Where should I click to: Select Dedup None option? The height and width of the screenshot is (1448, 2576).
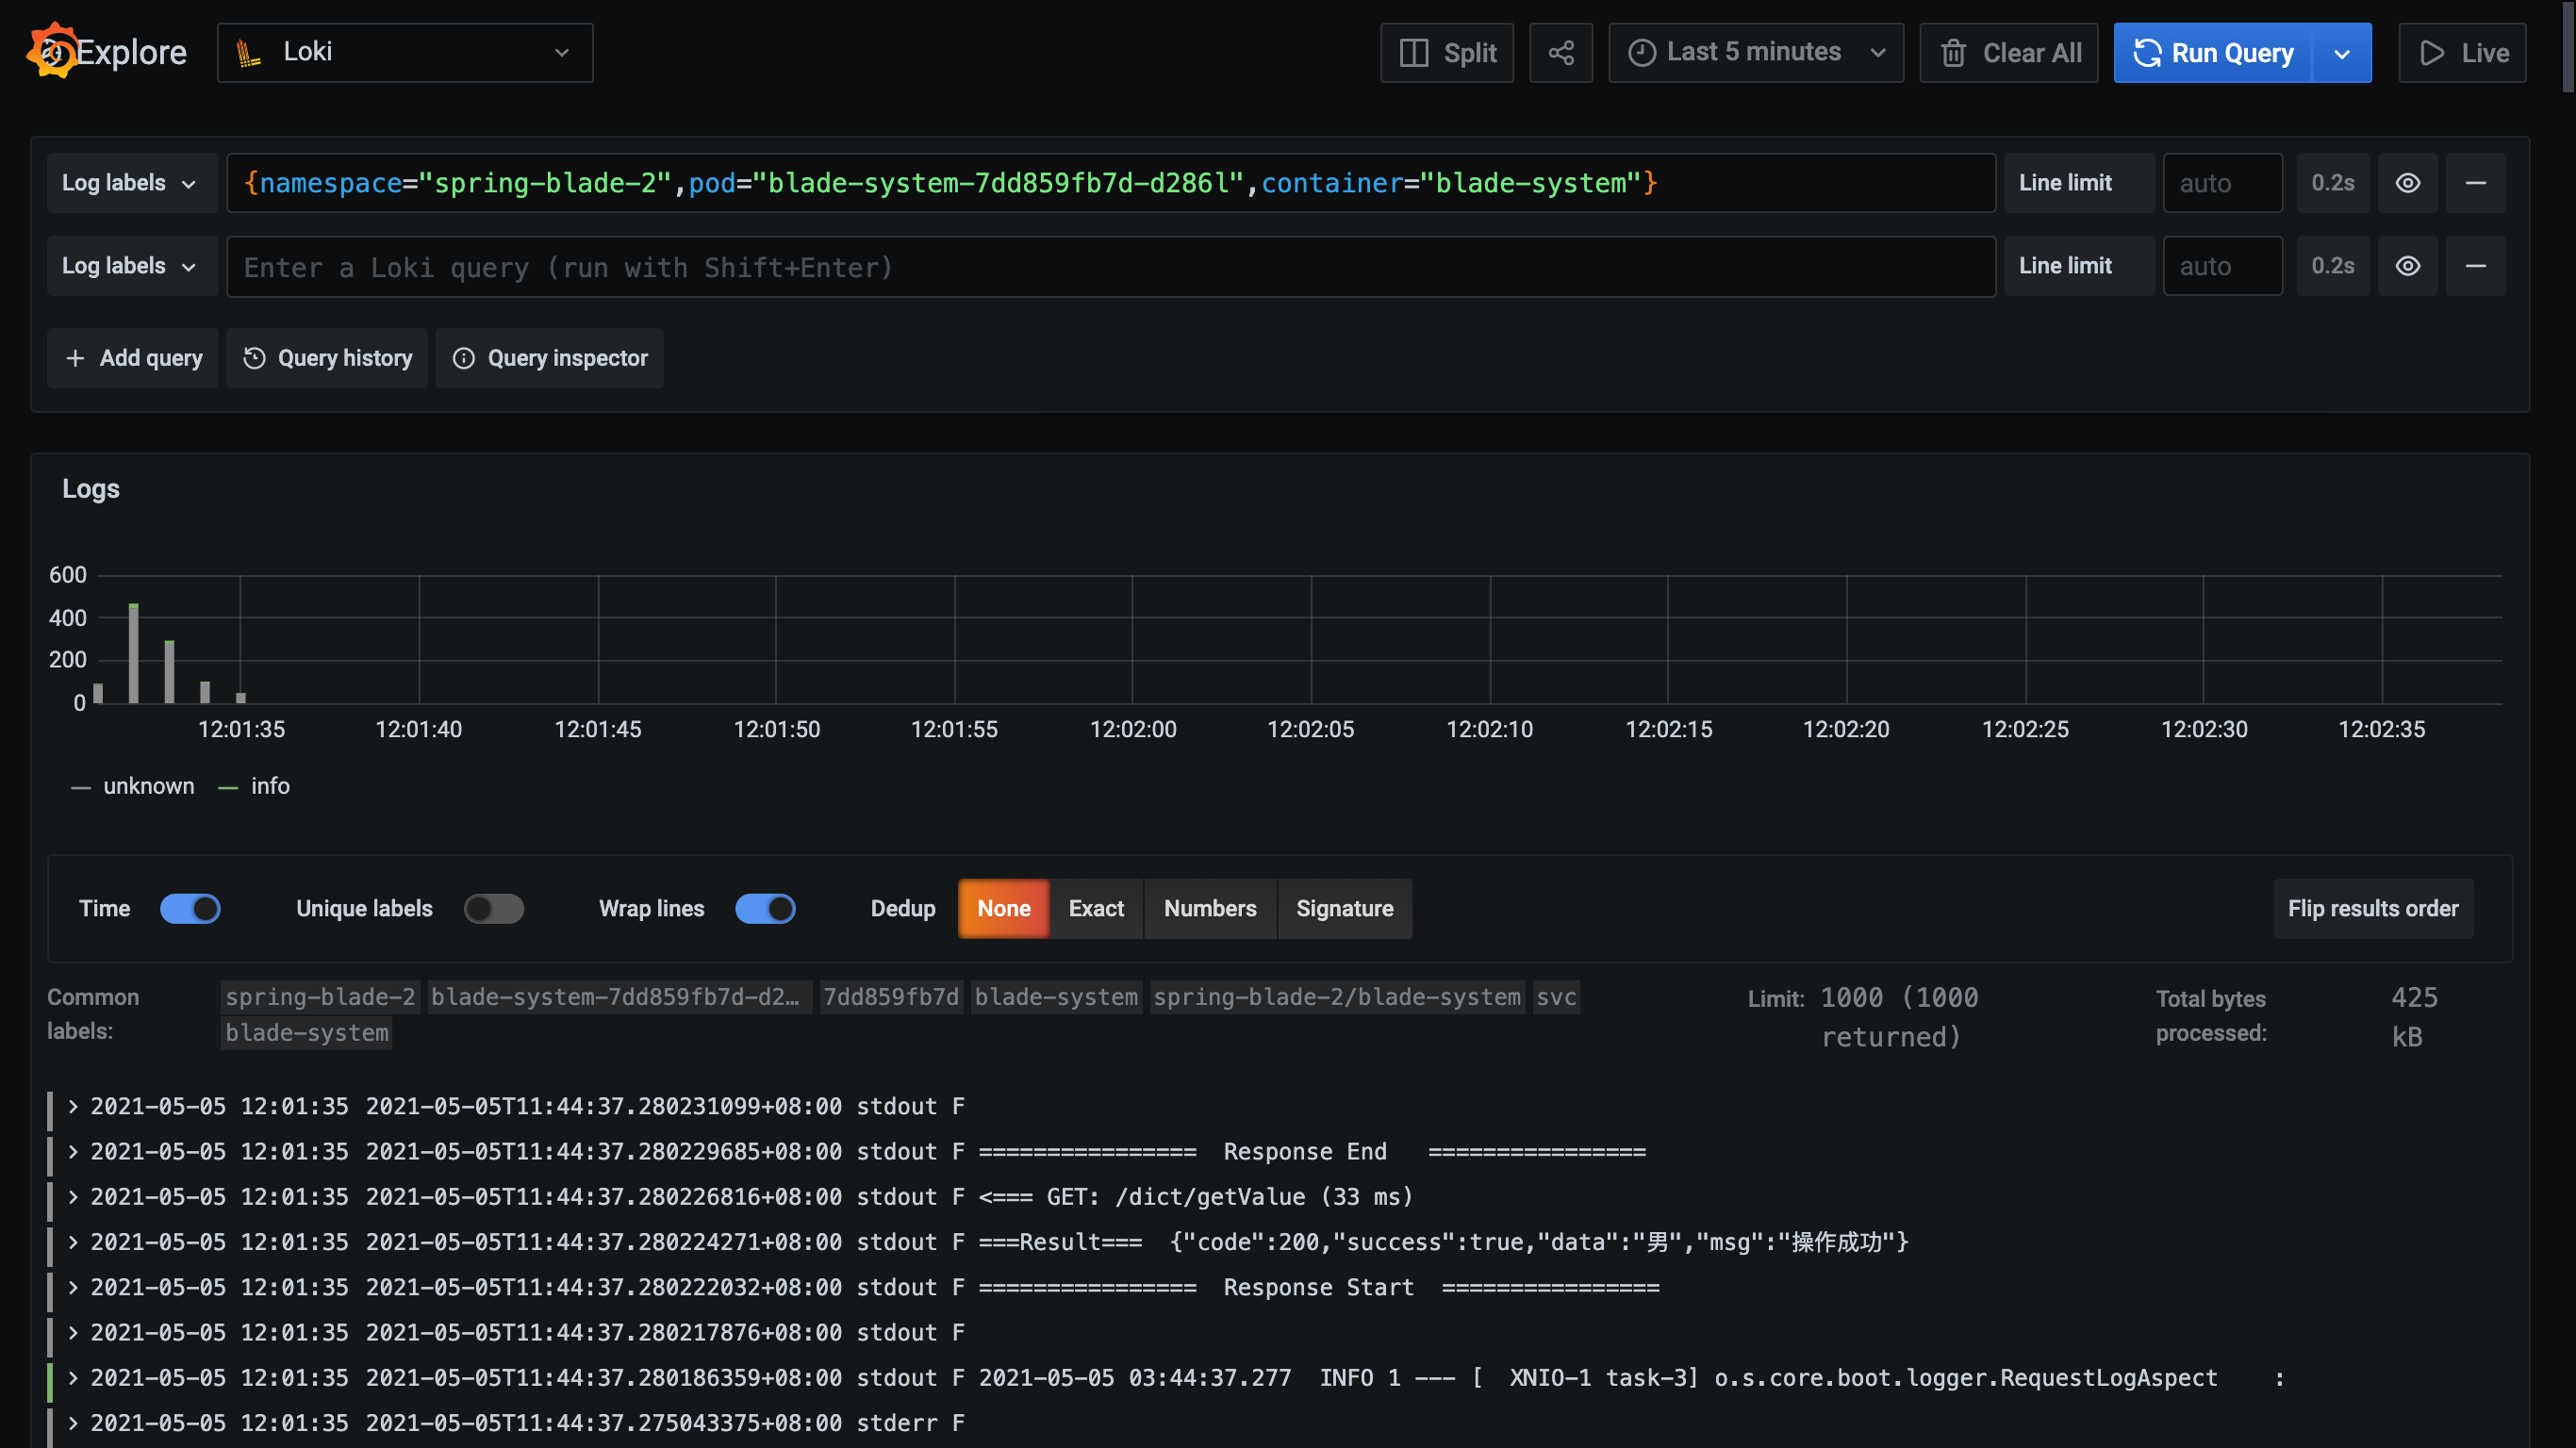(1003, 908)
